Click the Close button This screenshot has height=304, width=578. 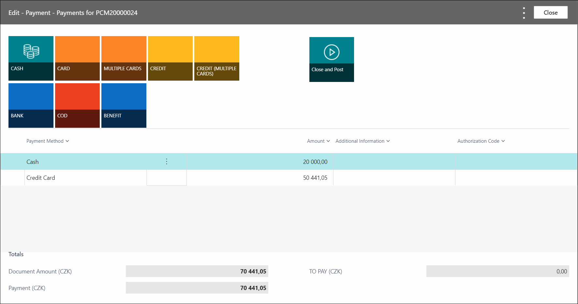click(x=551, y=12)
